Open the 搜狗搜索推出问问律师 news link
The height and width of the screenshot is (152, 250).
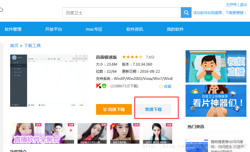click(x=227, y=146)
